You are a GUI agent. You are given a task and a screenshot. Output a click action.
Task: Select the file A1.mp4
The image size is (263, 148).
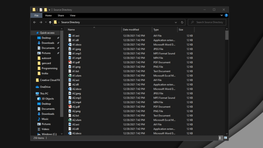pyautogui.click(x=77, y=58)
